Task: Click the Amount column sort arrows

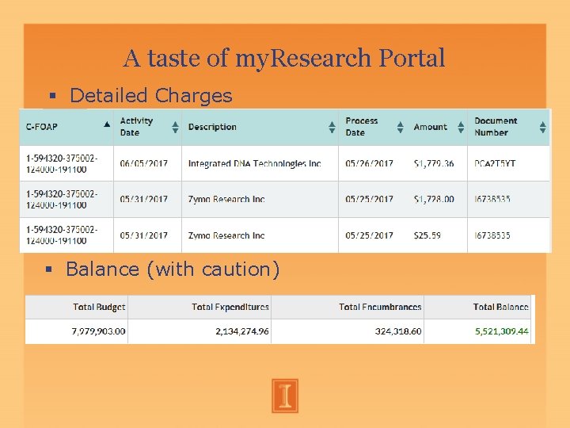Action: tap(461, 127)
